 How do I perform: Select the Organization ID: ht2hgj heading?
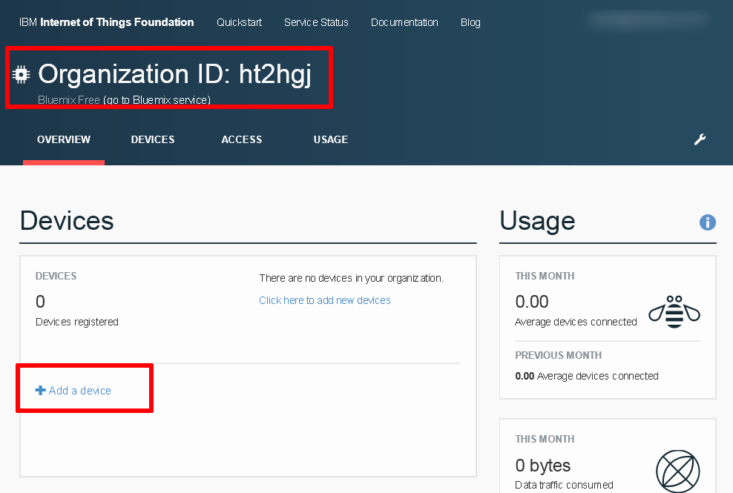(174, 74)
